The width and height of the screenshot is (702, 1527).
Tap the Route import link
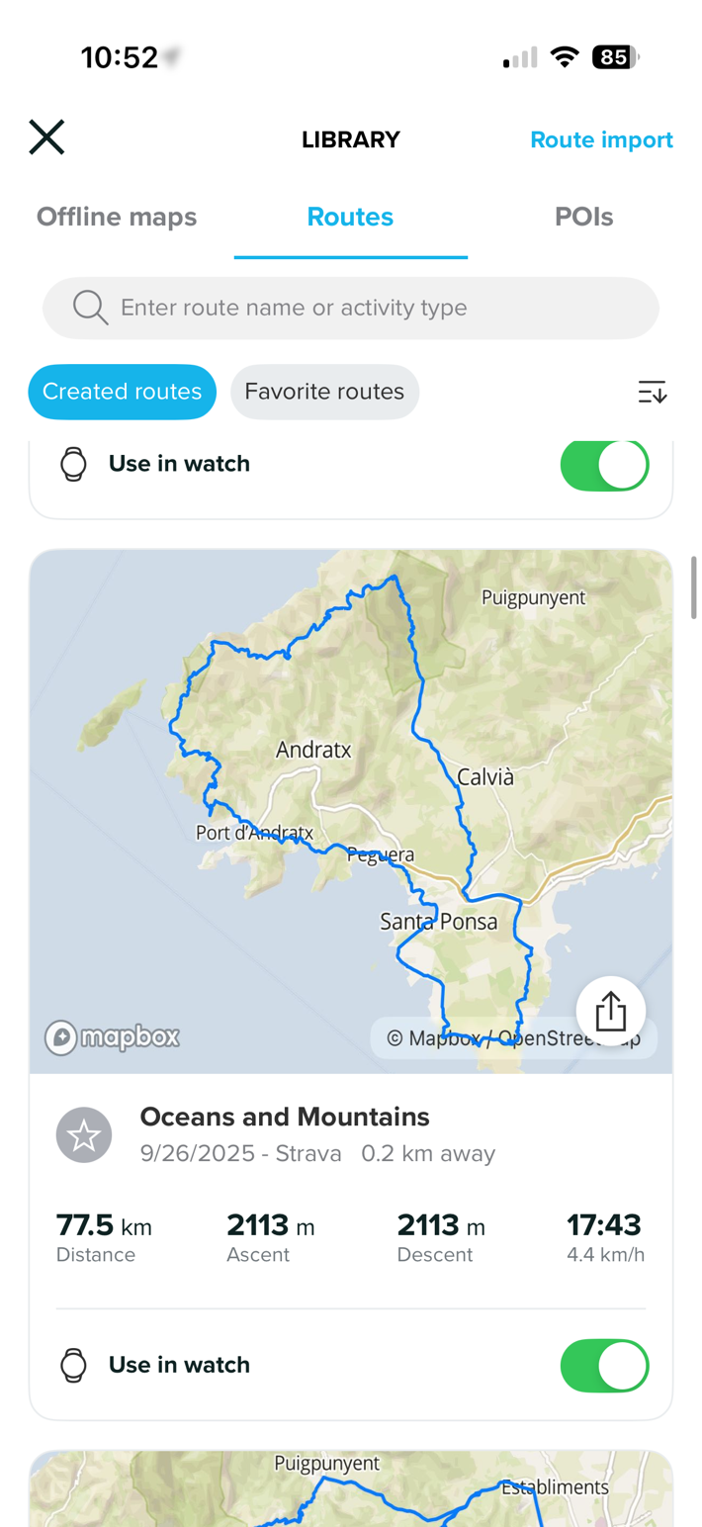[x=601, y=140]
